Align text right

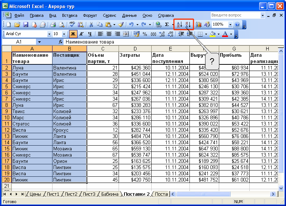click(x=117, y=34)
